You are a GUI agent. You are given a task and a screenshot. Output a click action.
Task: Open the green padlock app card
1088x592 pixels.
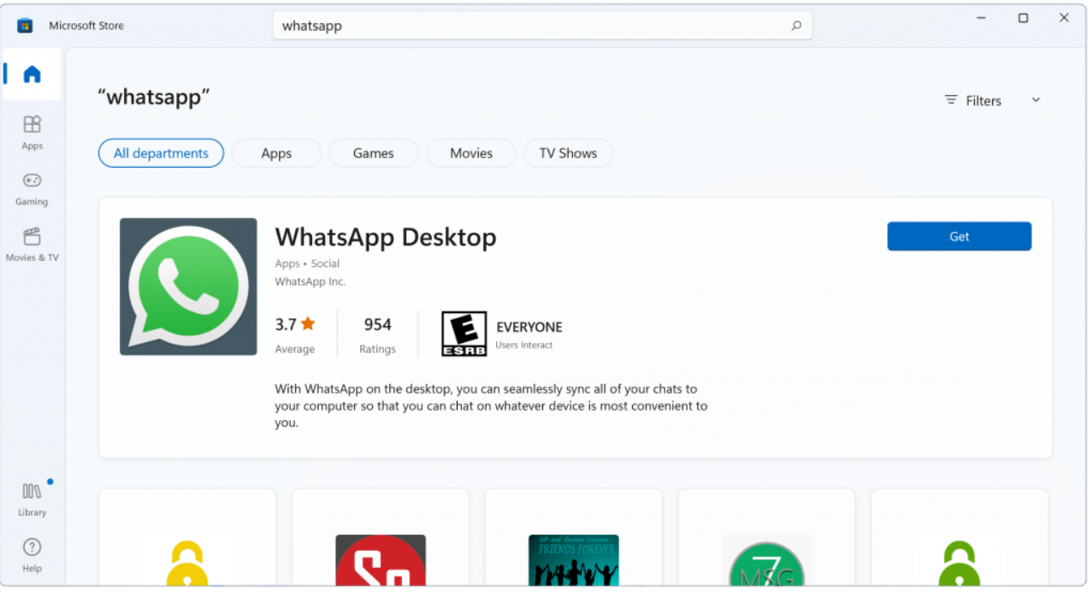click(x=960, y=537)
